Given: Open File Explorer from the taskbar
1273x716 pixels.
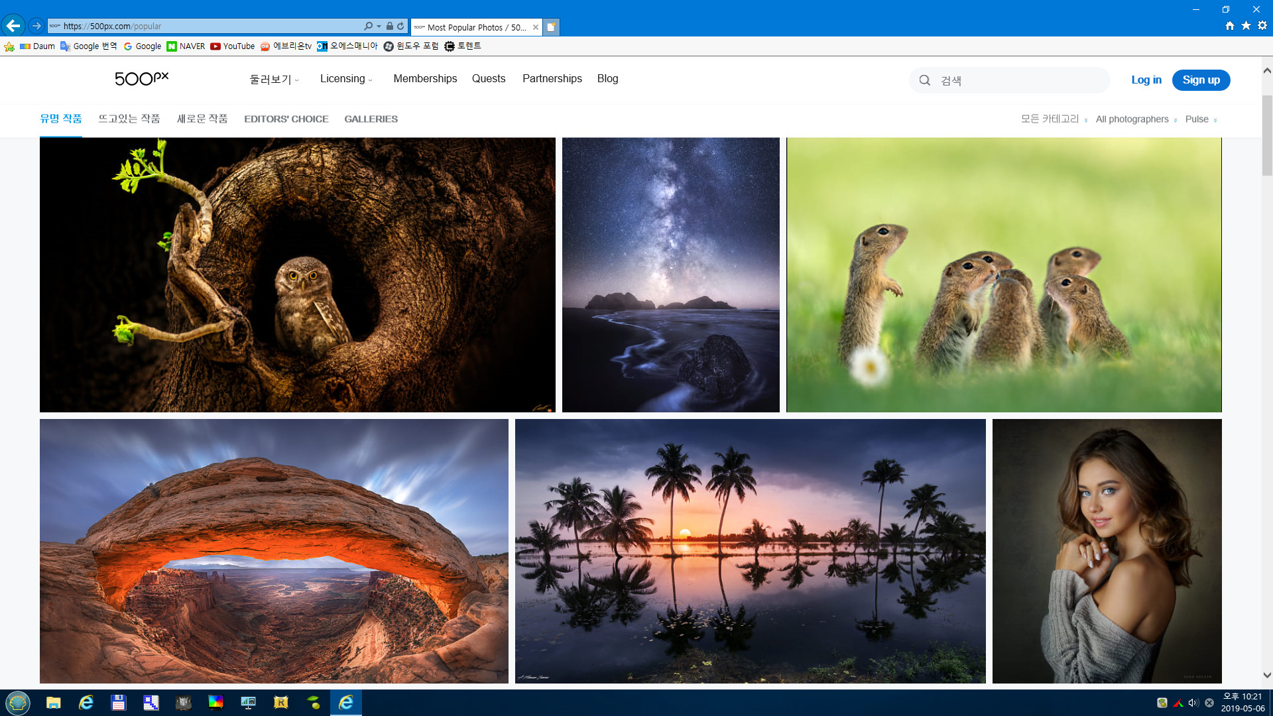Looking at the screenshot, I should (54, 703).
